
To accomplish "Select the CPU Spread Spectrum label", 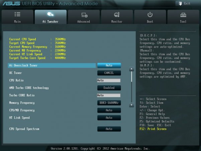I will pyautogui.click(x=24, y=129).
